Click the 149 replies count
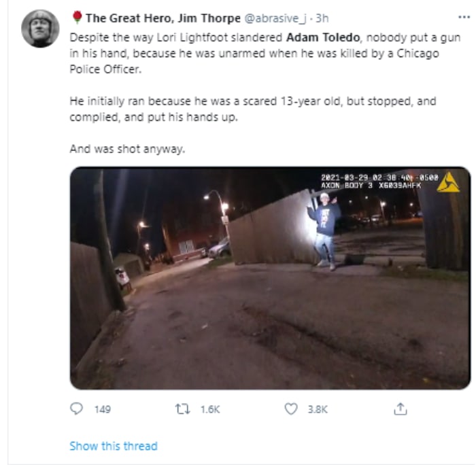The height and width of the screenshot is (465, 476). click(102, 409)
